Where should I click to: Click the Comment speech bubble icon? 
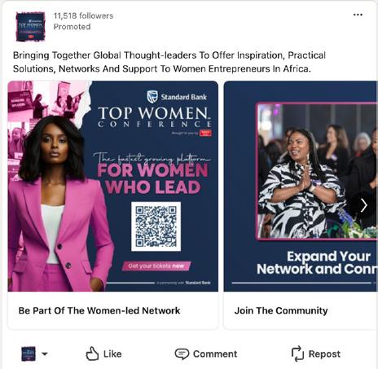click(x=182, y=354)
